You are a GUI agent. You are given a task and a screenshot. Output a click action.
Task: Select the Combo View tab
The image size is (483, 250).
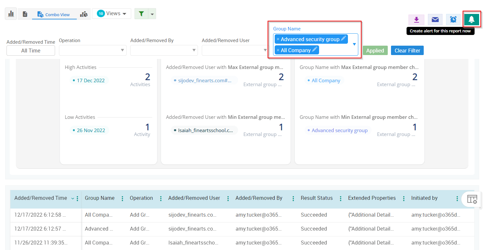(x=54, y=15)
